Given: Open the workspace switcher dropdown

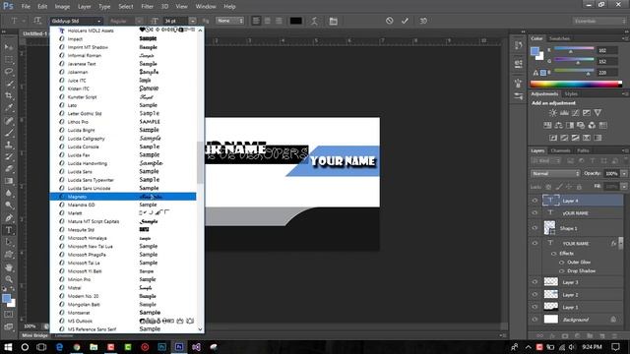Looking at the screenshot, I should [599, 21].
